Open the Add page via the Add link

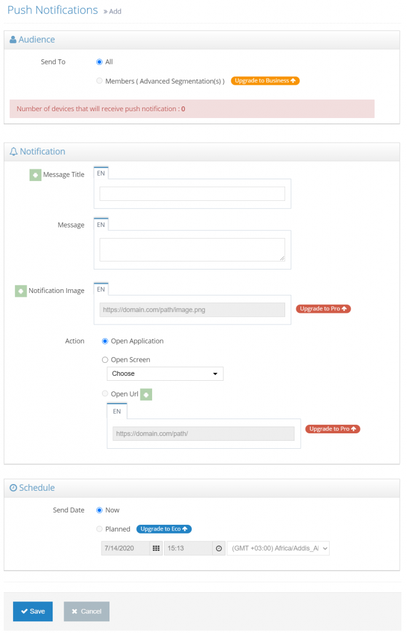click(114, 11)
